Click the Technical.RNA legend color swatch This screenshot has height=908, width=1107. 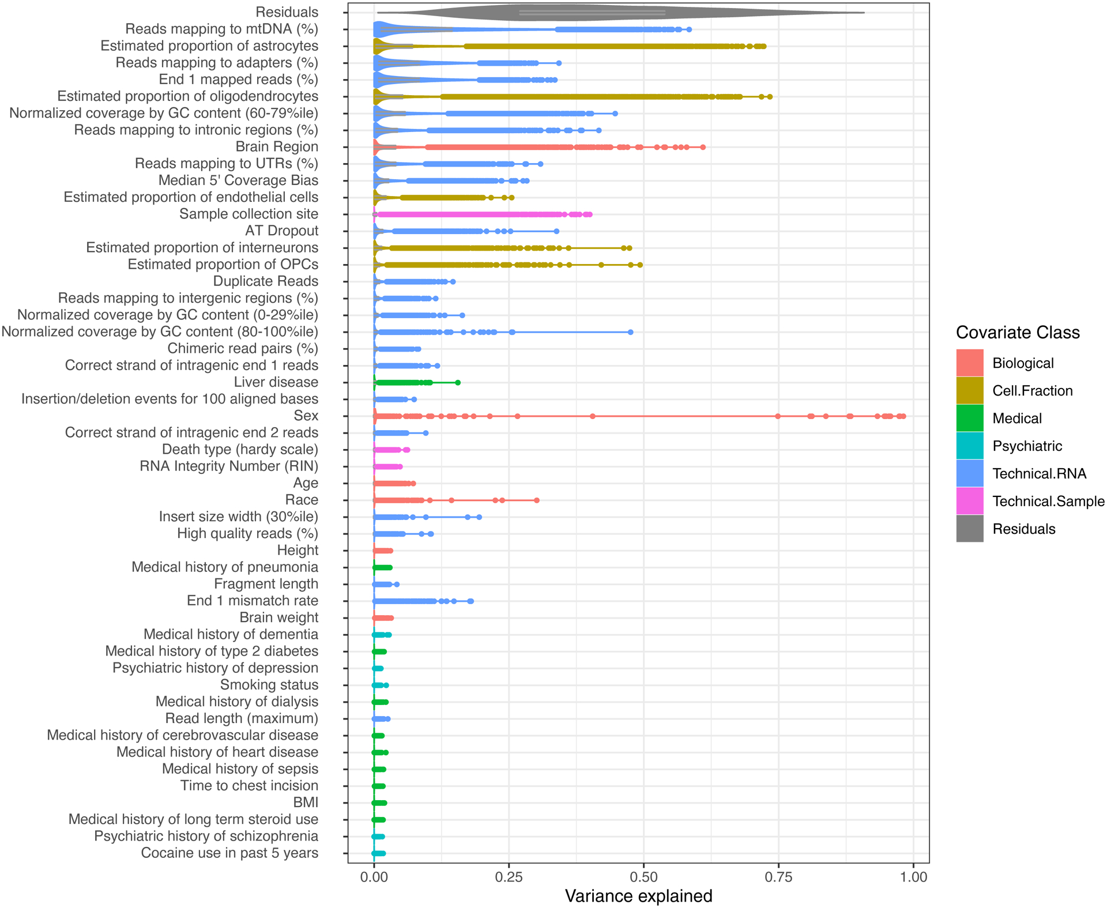coord(970,473)
